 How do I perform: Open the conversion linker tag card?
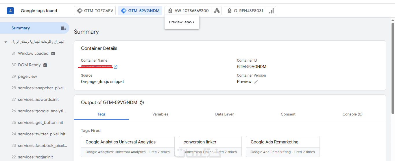pyautogui.click(x=210, y=146)
